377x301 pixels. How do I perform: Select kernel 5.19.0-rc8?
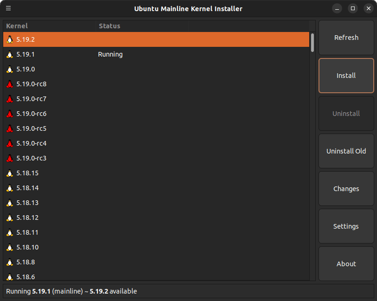pos(32,84)
